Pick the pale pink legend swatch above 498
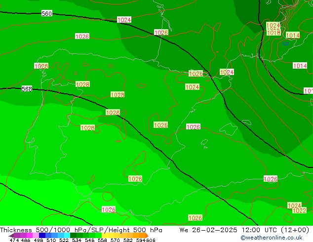 point(36,236)
